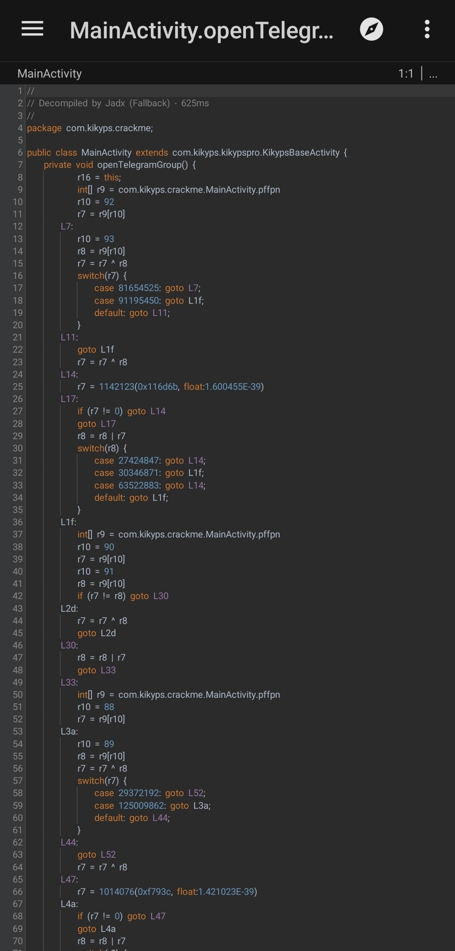Click the 'L44:' label
Image resolution: width=455 pixels, height=951 pixels.
pyautogui.click(x=69, y=843)
